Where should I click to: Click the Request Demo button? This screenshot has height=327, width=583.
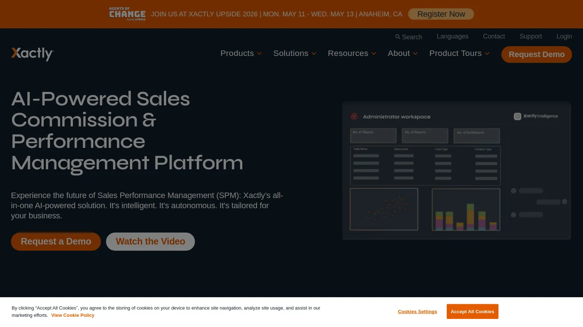(x=536, y=54)
